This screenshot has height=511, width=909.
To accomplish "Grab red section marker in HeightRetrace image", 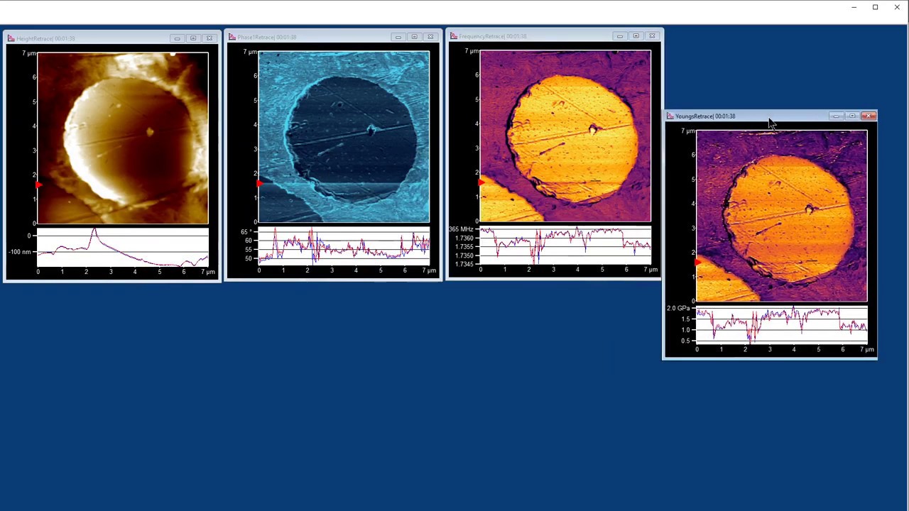I will click(x=38, y=185).
